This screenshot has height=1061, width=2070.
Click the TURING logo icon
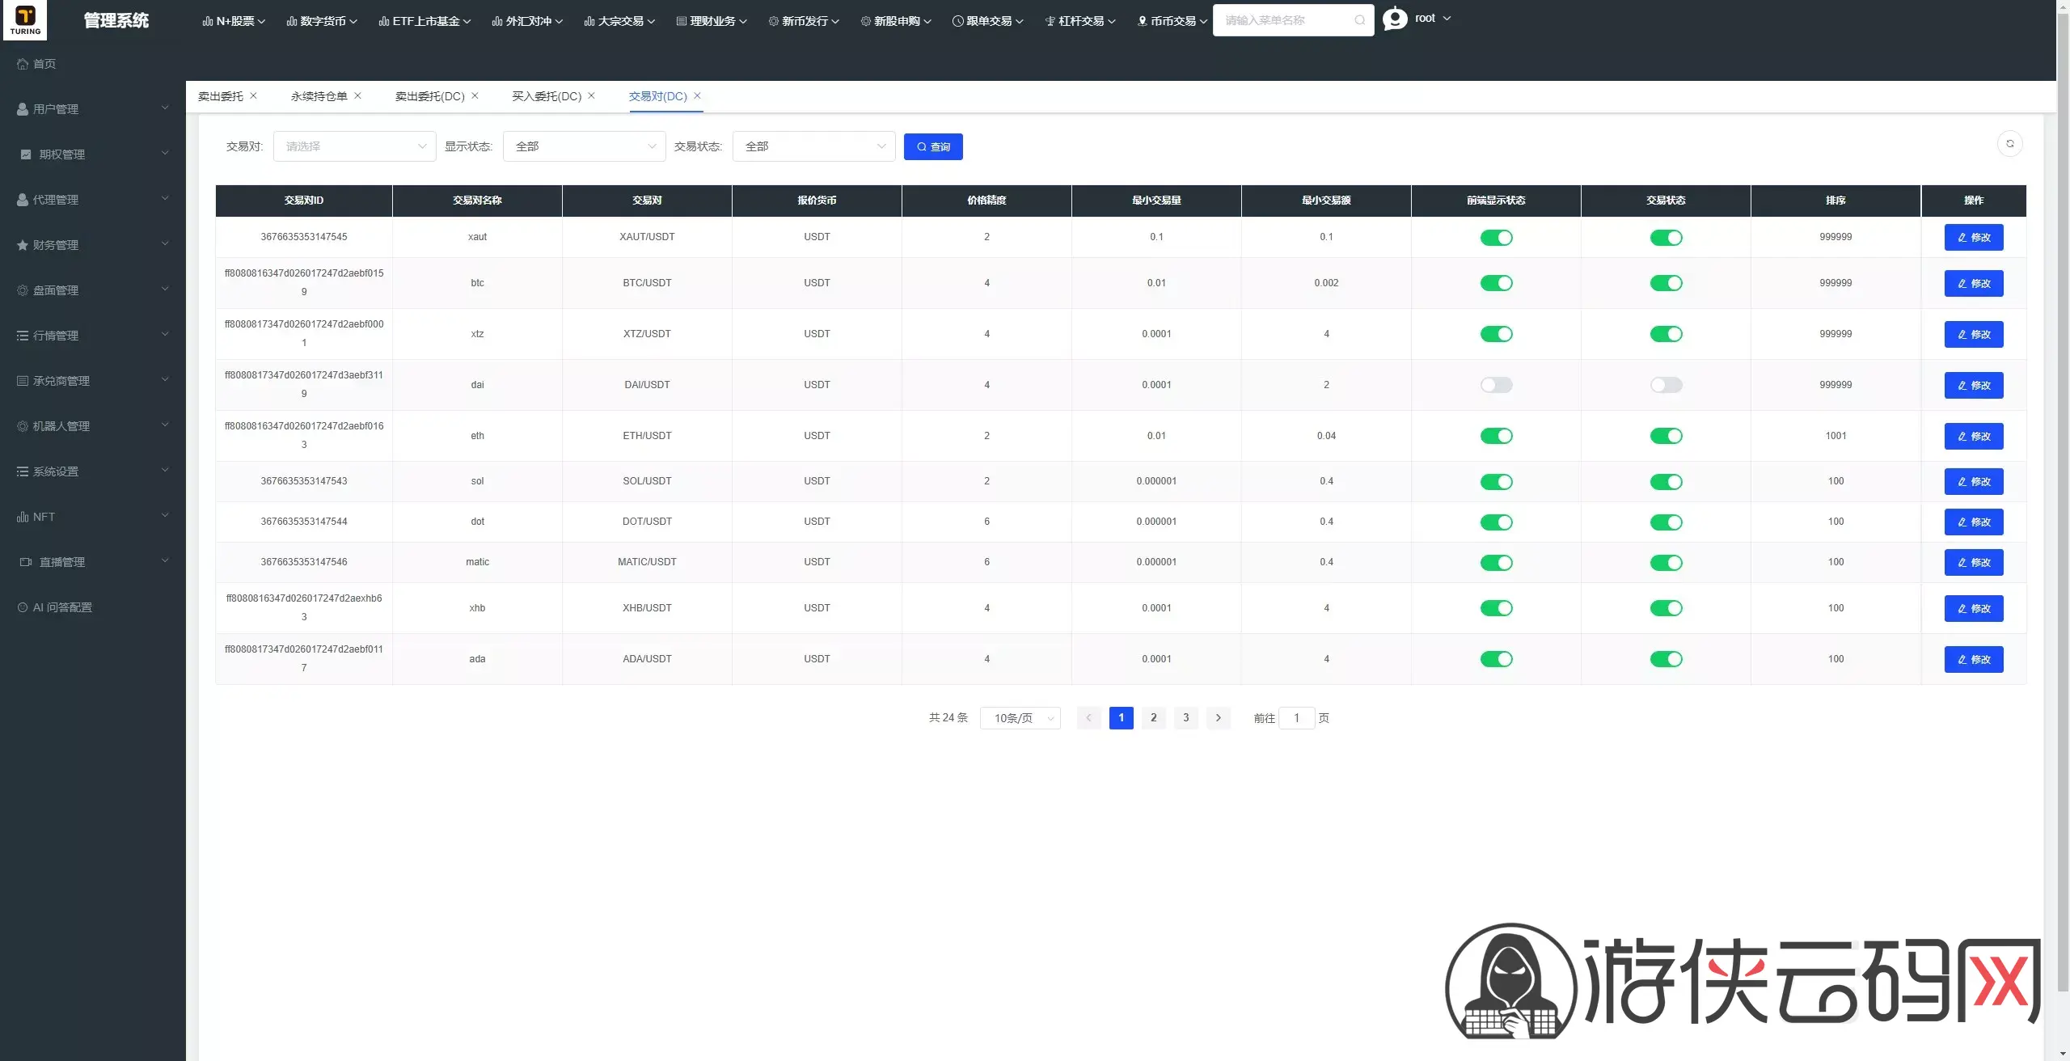(x=25, y=19)
